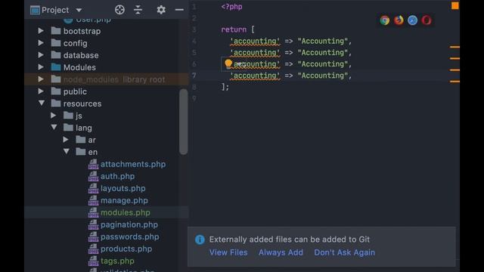Click the return keyword on line 3
Image resolution: width=484 pixels, height=272 pixels.
coord(234,29)
